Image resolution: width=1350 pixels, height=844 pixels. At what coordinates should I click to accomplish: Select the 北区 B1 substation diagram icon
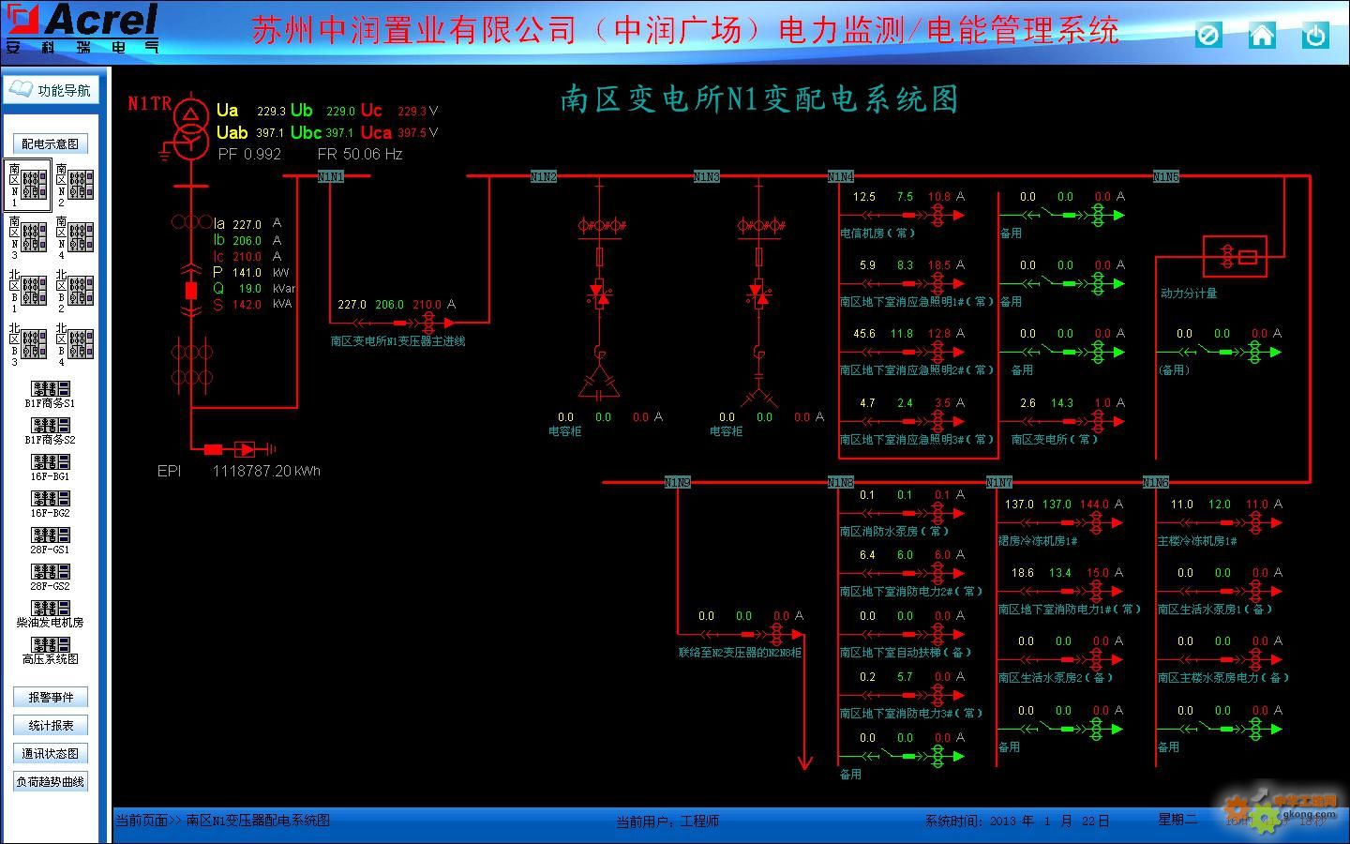(x=28, y=291)
